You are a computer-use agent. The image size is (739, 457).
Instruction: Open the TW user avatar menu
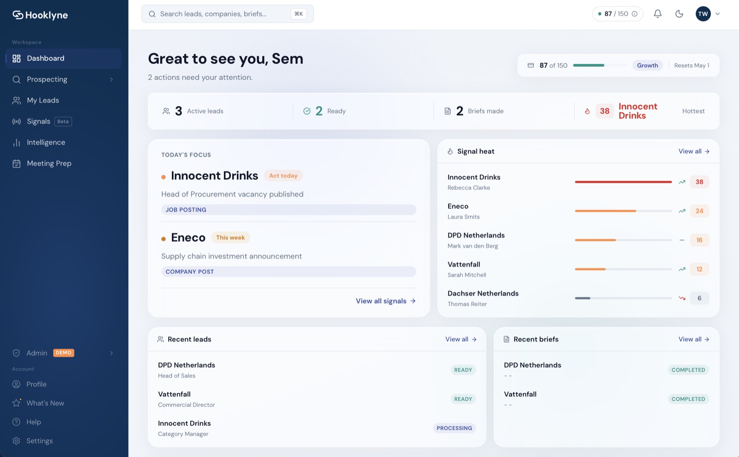[x=703, y=14]
